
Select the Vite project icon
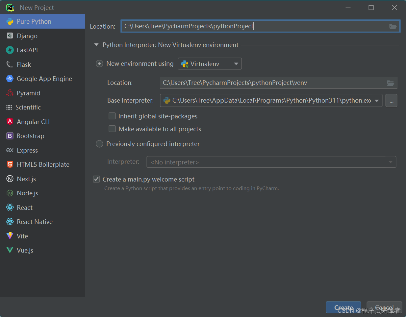10,236
